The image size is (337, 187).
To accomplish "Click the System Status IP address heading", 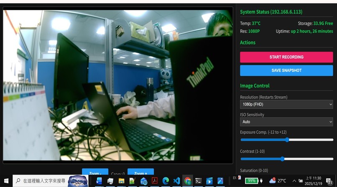I will point(271,12).
